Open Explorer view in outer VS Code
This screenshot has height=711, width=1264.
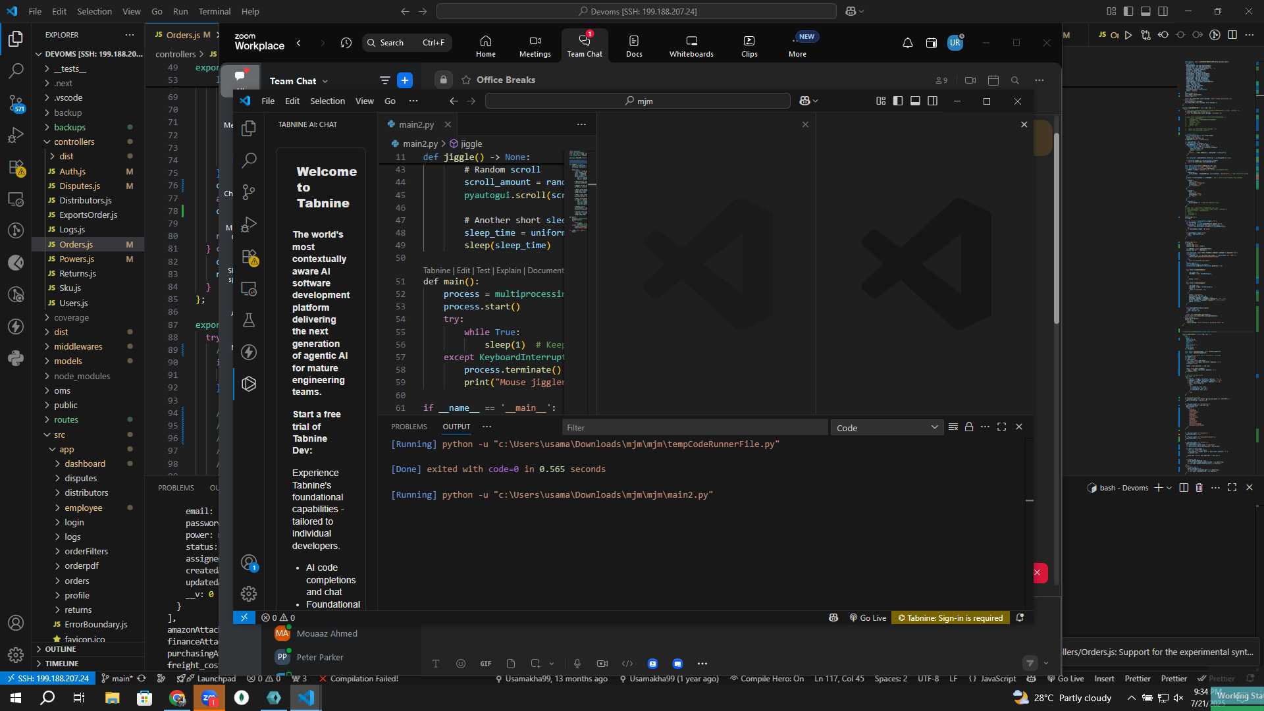pyautogui.click(x=16, y=39)
